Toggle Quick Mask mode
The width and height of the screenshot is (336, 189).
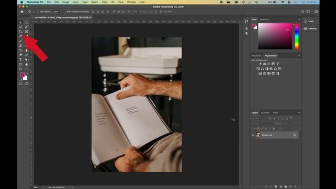click(x=20, y=84)
